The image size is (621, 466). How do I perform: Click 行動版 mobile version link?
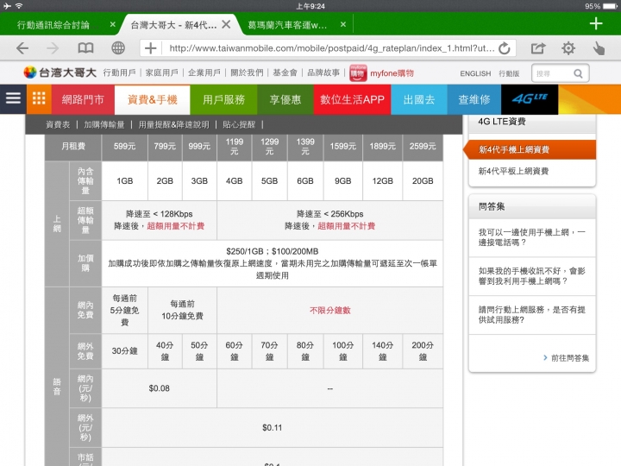pos(509,73)
